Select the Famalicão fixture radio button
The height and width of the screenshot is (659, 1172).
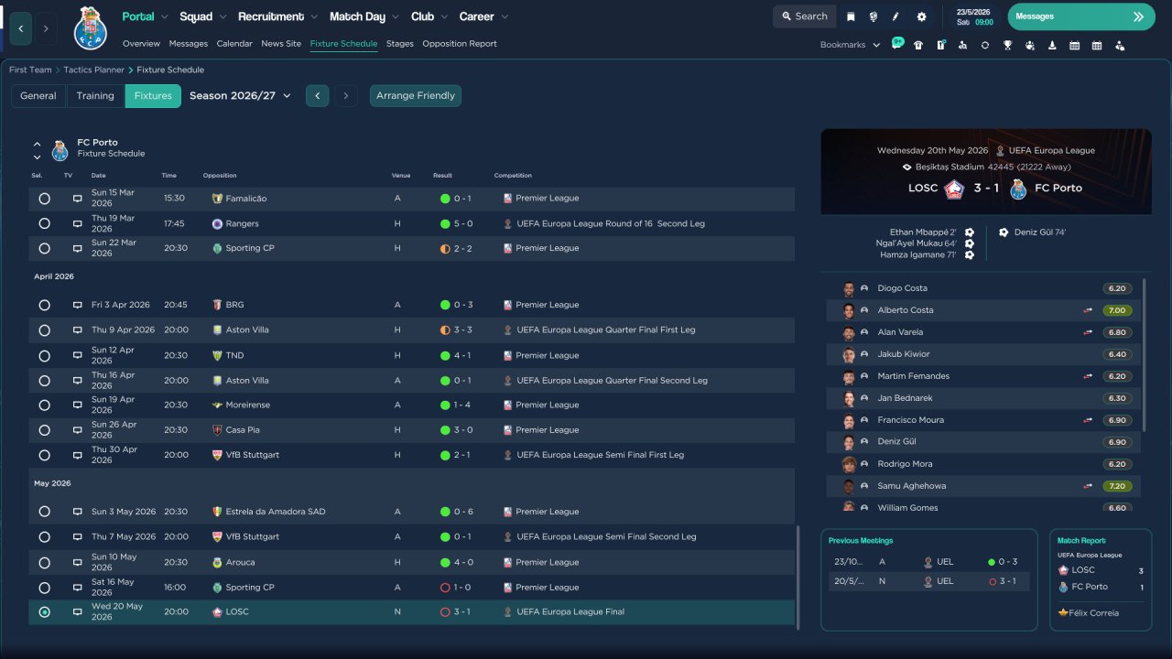[44, 199]
